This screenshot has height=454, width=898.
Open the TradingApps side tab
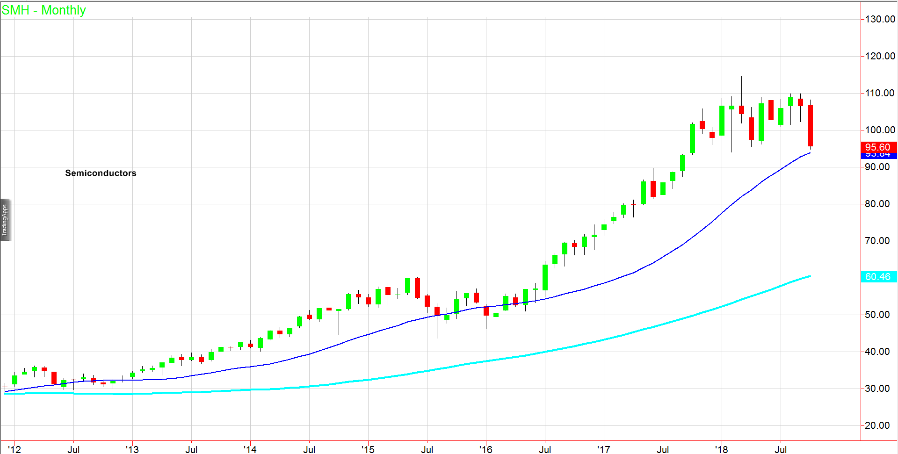click(x=5, y=220)
